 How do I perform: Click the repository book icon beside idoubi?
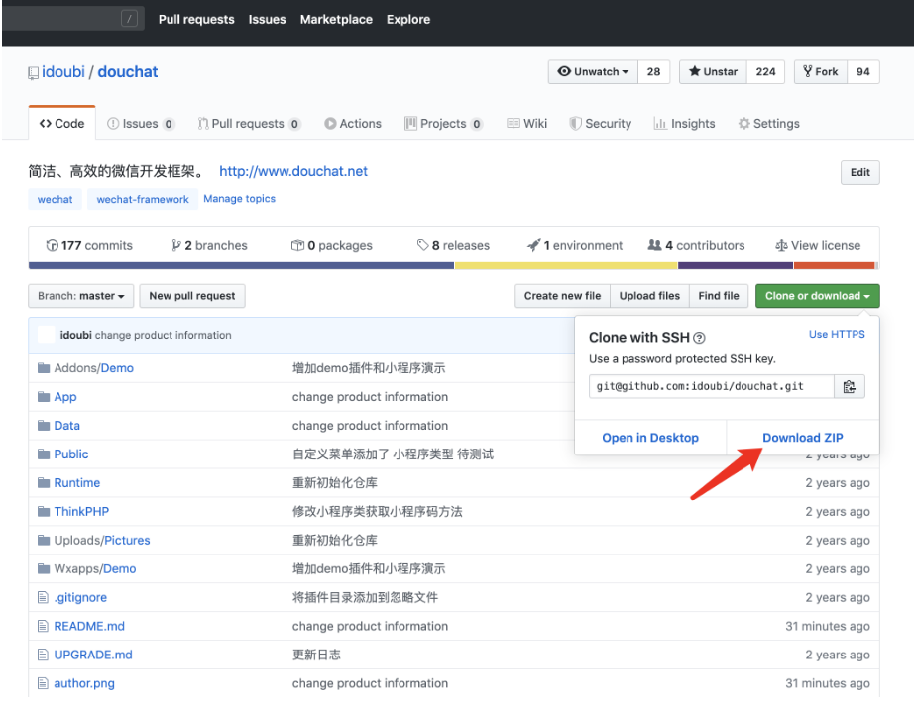pos(34,73)
